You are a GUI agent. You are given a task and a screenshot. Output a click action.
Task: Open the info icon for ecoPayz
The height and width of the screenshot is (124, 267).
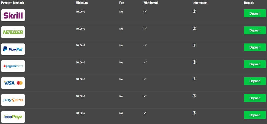click(x=194, y=113)
